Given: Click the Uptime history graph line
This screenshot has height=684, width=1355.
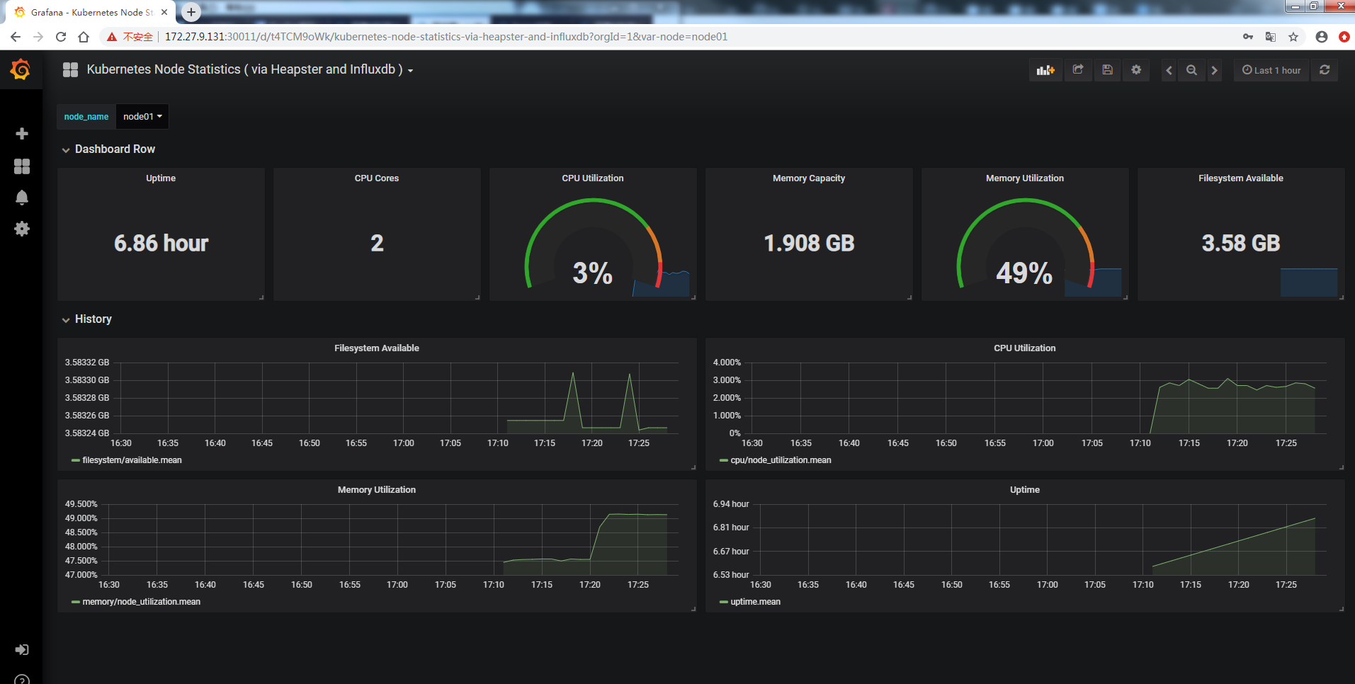Looking at the screenshot, I should point(1234,542).
